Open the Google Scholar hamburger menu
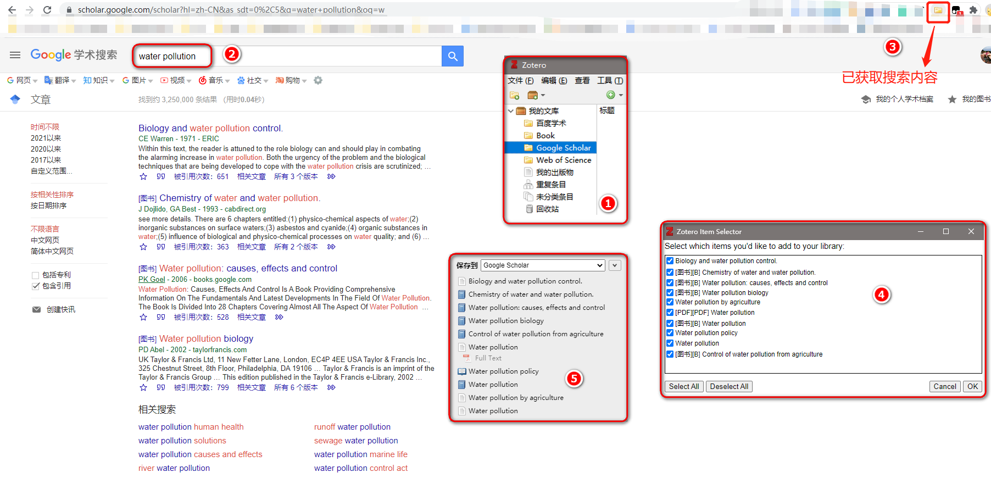 [x=15, y=55]
